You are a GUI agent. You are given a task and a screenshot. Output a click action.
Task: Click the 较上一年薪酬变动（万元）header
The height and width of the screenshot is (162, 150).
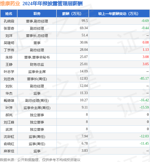tap(119, 13)
